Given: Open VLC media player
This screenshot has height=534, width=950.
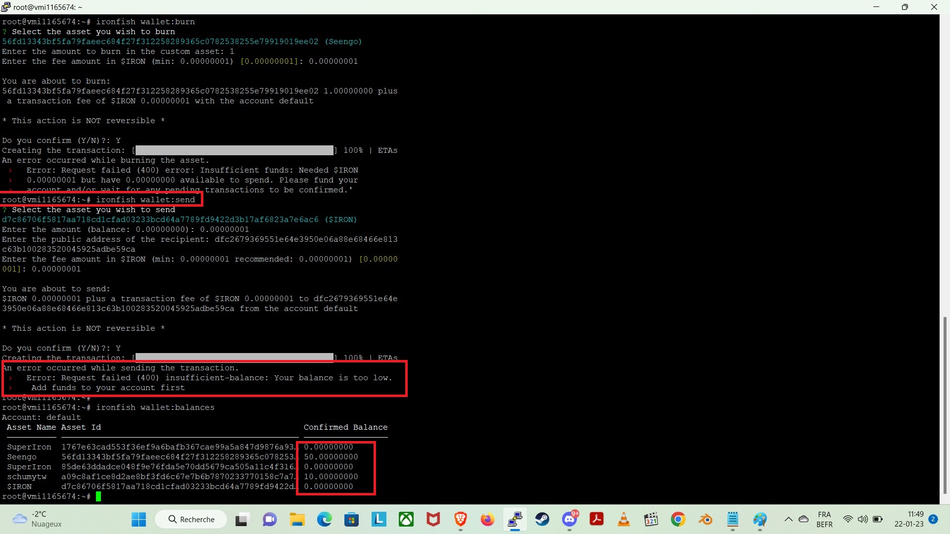Looking at the screenshot, I should click(623, 519).
